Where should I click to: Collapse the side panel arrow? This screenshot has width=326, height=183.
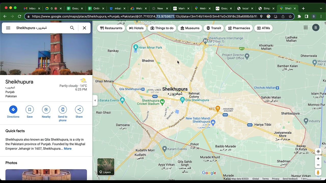point(95,100)
